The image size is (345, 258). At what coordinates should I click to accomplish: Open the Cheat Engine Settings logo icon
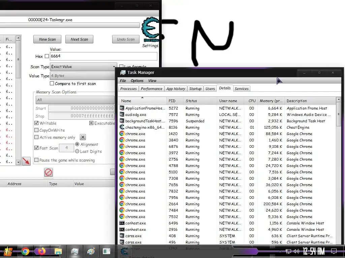tap(151, 29)
